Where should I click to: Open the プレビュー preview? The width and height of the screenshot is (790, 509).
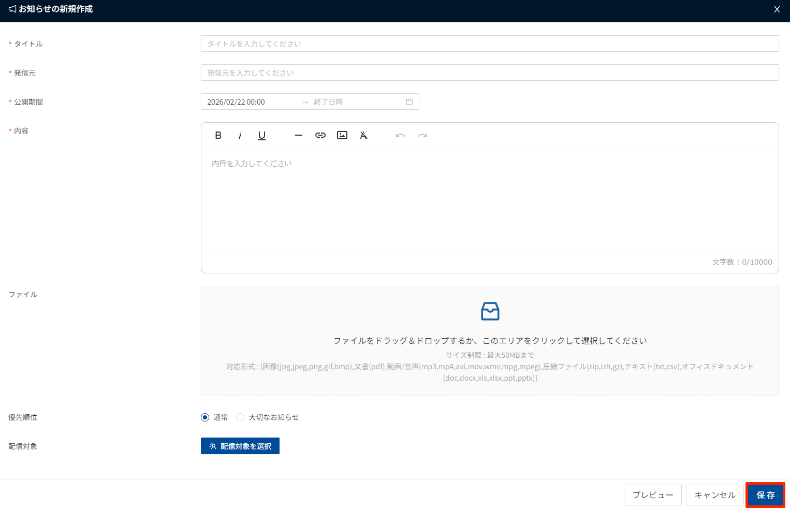(652, 495)
